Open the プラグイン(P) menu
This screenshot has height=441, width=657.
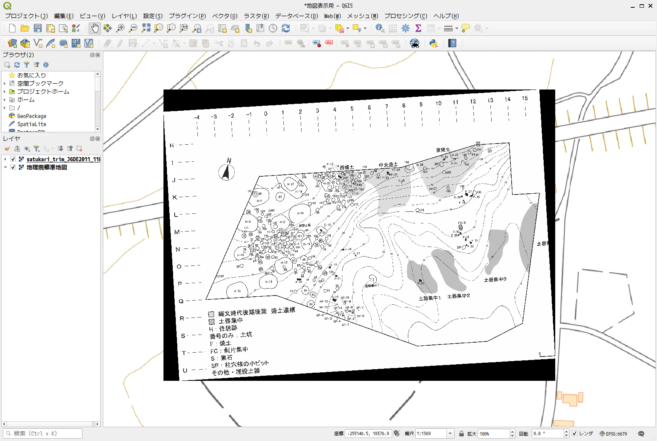pos(187,16)
